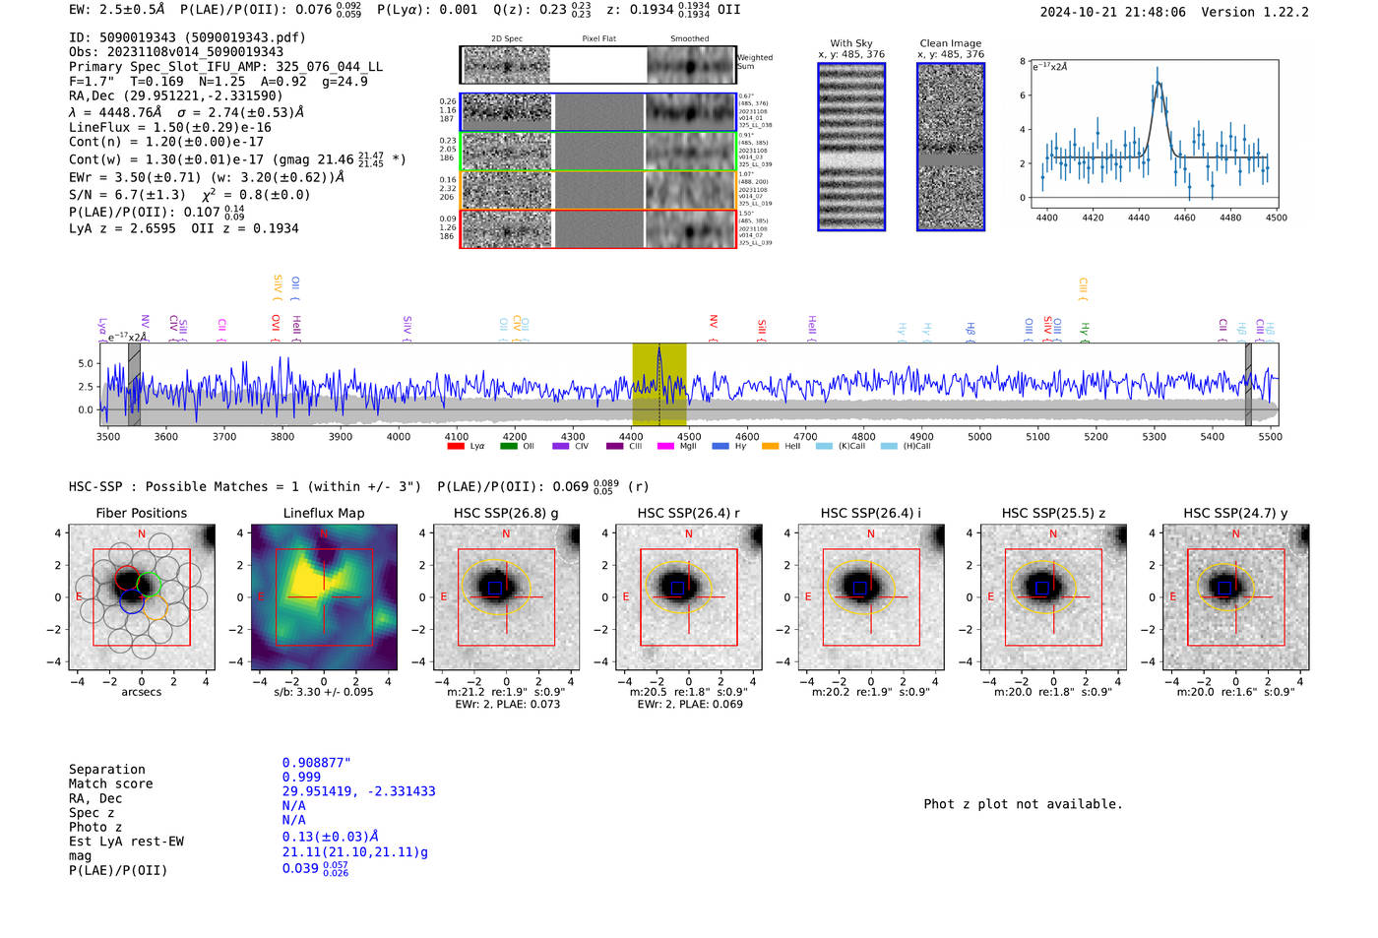Select the HSC SSP(26.4) r cutout
The image size is (1378, 938).
click(x=689, y=597)
